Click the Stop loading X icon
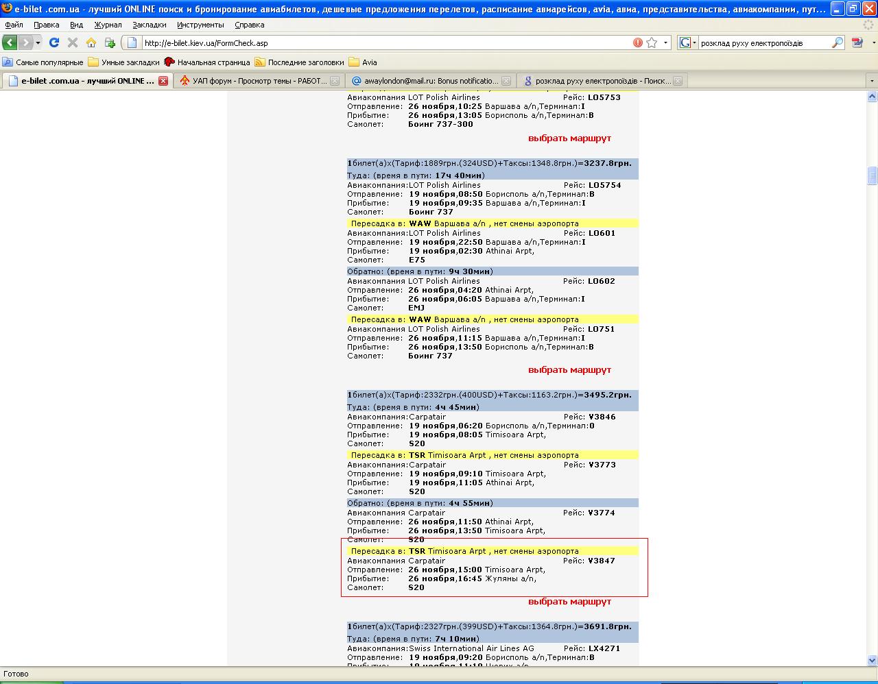878x684 pixels. coord(73,42)
